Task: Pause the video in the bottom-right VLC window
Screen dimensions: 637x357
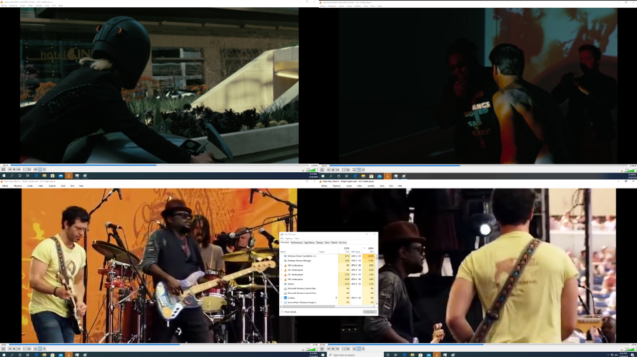Action: (322, 349)
